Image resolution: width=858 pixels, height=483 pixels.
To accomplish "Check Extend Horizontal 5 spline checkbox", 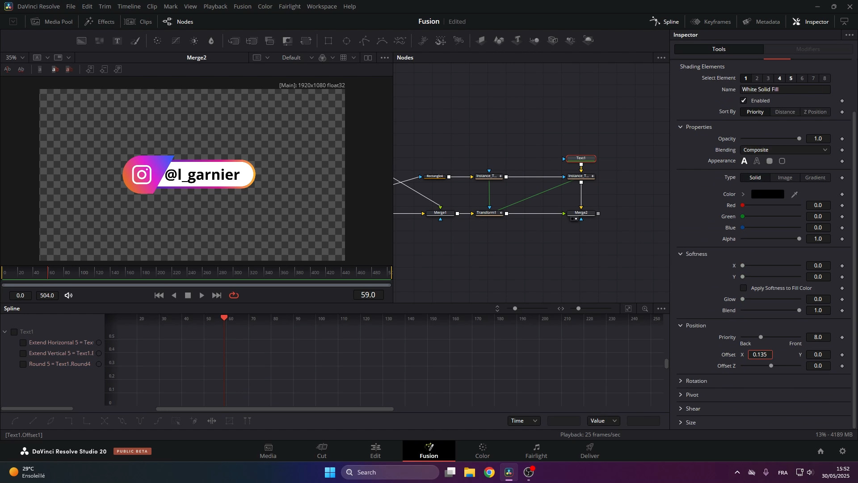I will pyautogui.click(x=23, y=343).
